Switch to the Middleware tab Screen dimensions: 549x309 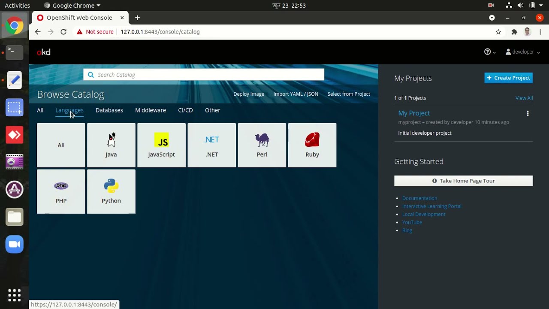click(x=151, y=110)
